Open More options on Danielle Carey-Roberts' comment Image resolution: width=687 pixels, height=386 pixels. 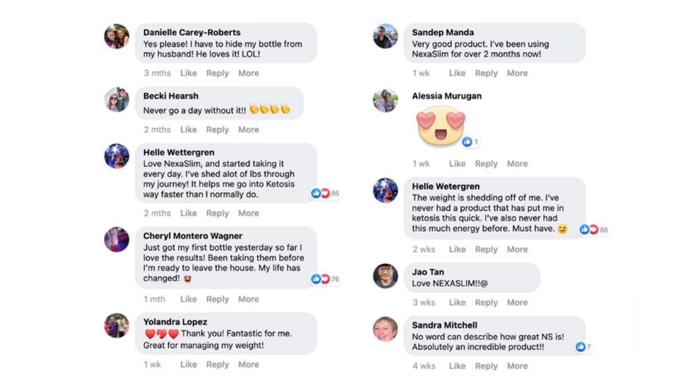pos(248,73)
